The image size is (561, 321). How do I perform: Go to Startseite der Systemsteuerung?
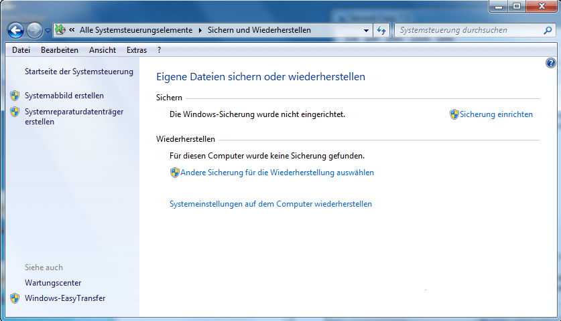click(78, 72)
